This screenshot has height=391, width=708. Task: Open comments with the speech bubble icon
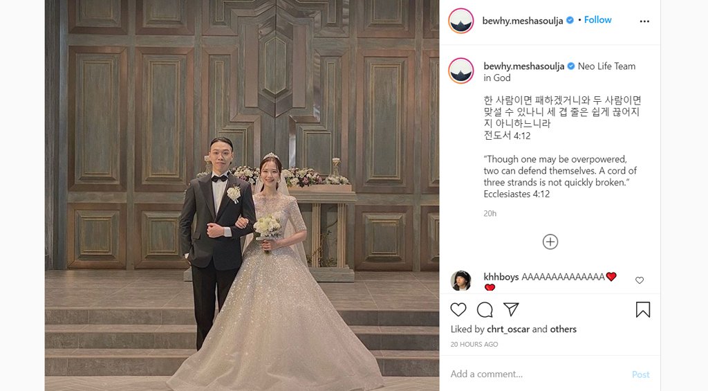click(x=485, y=310)
